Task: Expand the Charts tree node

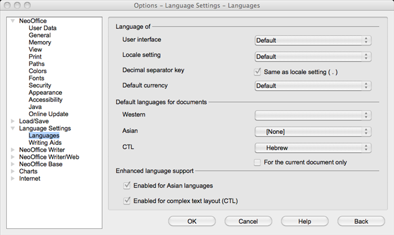Action: coord(12,171)
